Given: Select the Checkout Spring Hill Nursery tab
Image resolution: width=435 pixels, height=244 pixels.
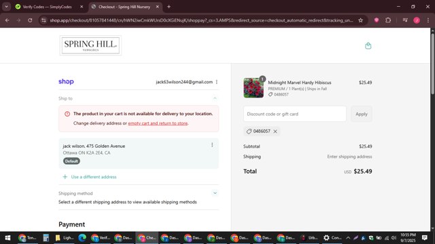Looking at the screenshot, I should 124,7.
